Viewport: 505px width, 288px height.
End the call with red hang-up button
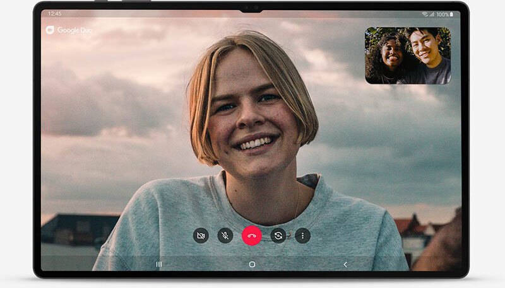(x=251, y=236)
